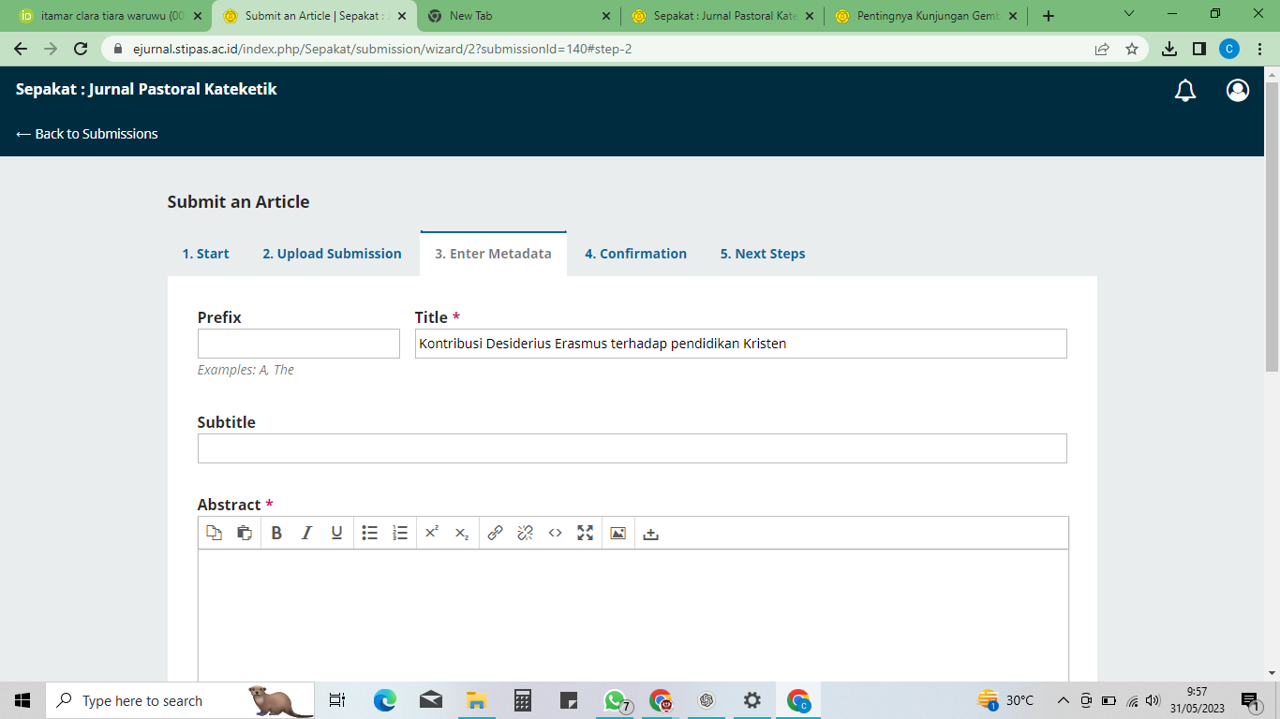Insert a numbered list in Abstract
The height and width of the screenshot is (719, 1280).
point(400,533)
